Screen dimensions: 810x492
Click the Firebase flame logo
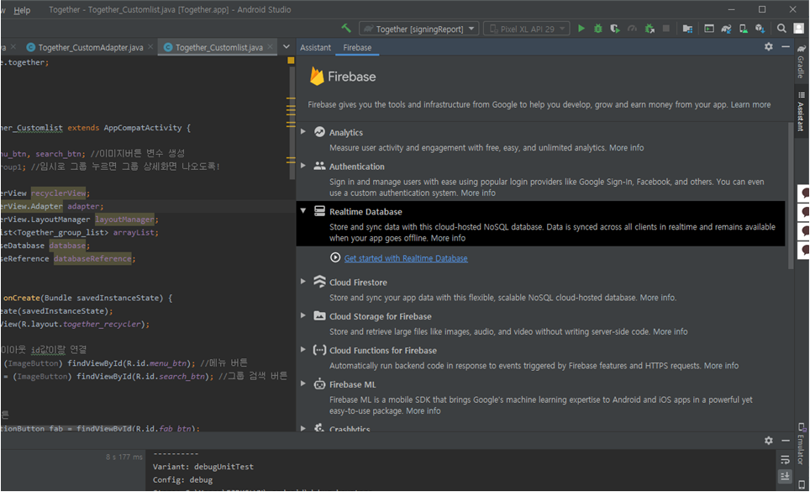pos(317,76)
